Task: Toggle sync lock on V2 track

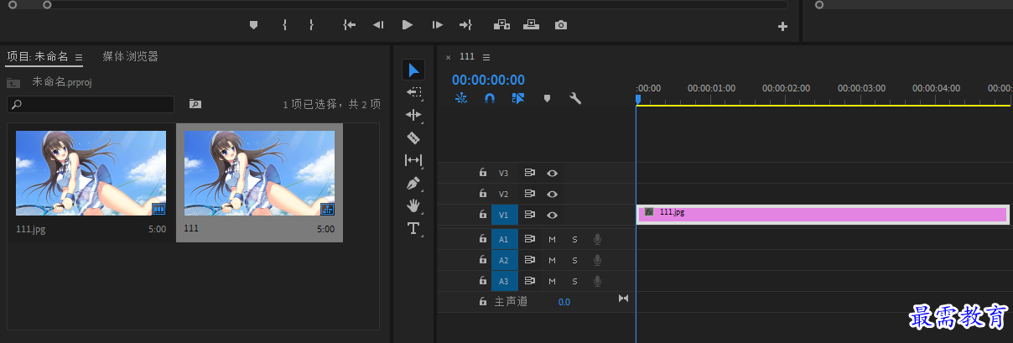Action: click(530, 194)
